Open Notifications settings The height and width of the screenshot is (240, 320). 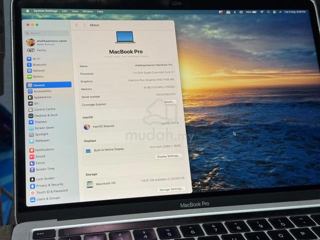(42, 150)
